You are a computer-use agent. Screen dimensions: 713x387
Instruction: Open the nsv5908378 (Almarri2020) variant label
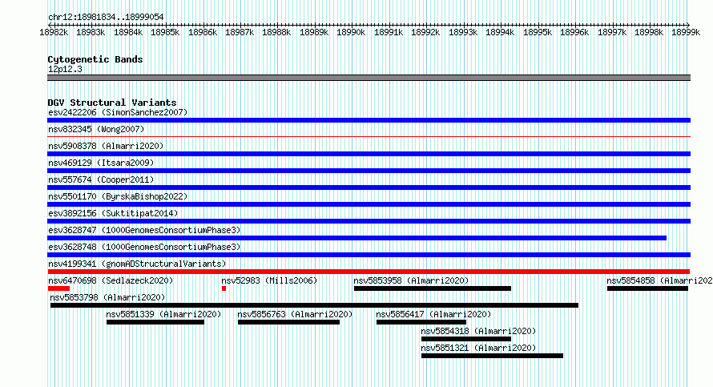coord(106,146)
